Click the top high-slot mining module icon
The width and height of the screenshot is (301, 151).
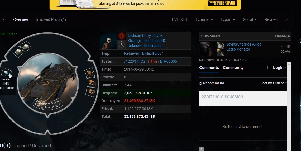click(x=89, y=73)
